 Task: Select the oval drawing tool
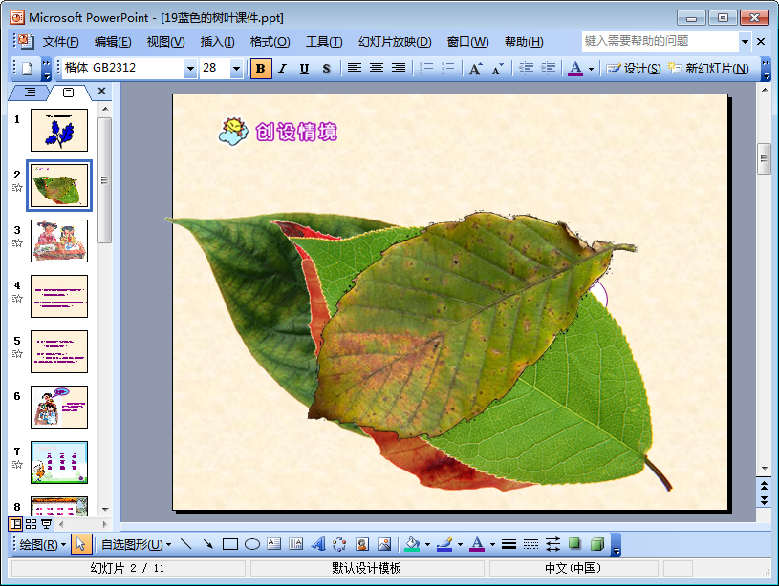[252, 544]
